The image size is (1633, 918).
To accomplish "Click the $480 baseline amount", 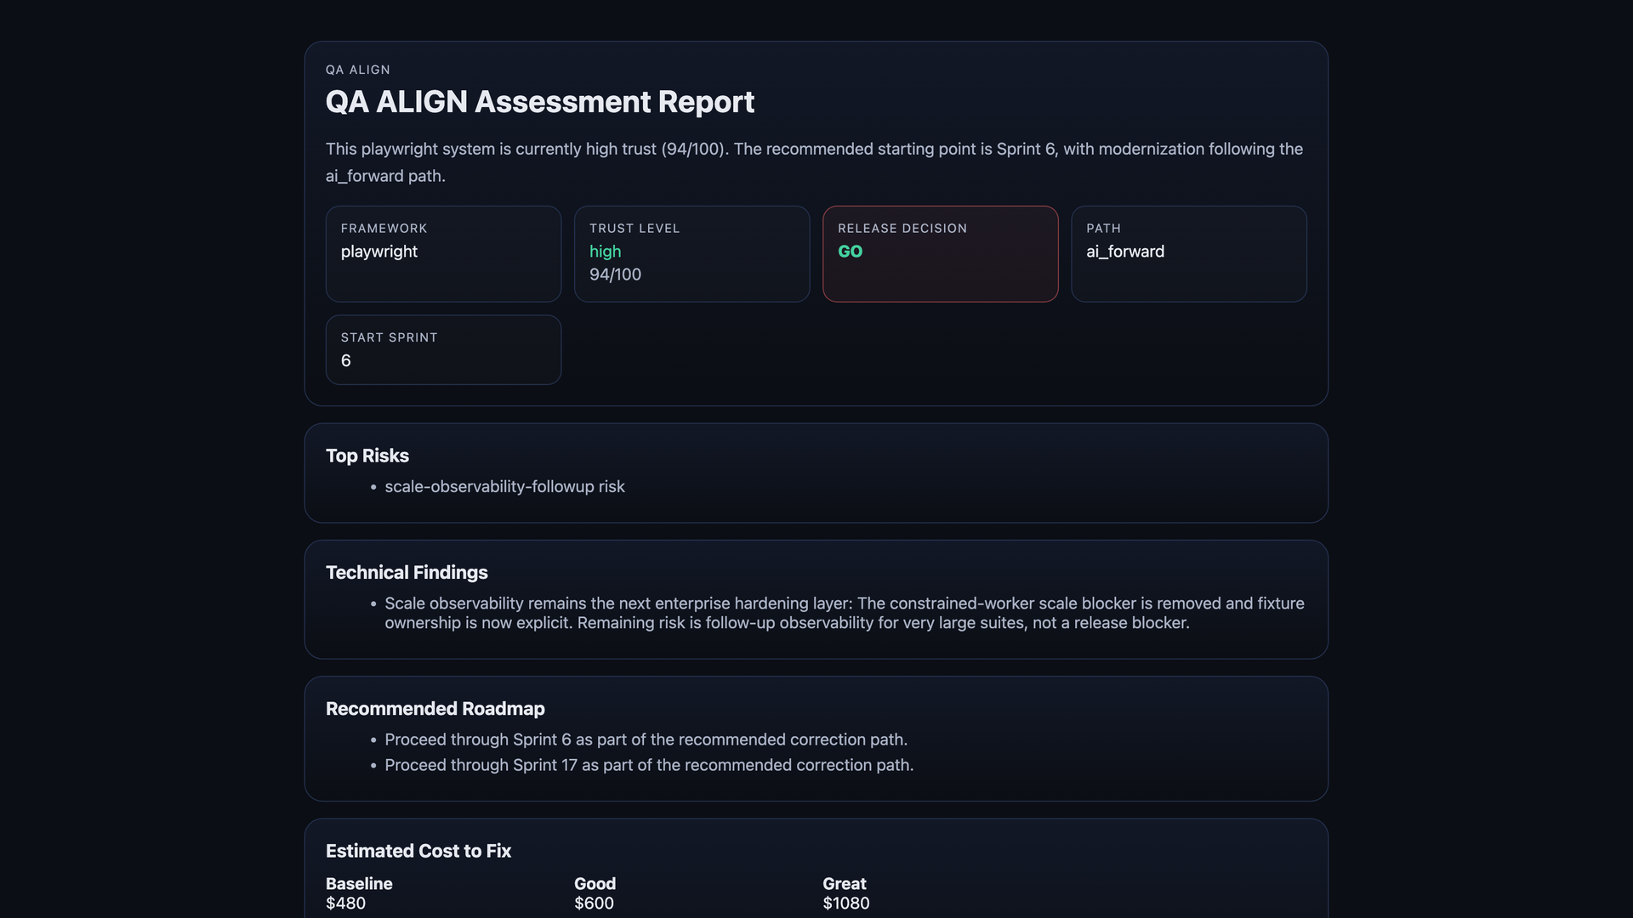I will (345, 904).
